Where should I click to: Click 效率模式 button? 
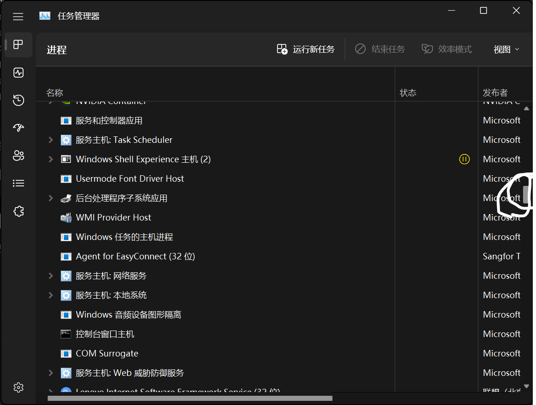pyautogui.click(x=446, y=49)
